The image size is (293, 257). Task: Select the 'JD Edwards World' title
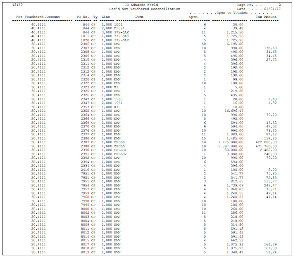pyautogui.click(x=141, y=5)
